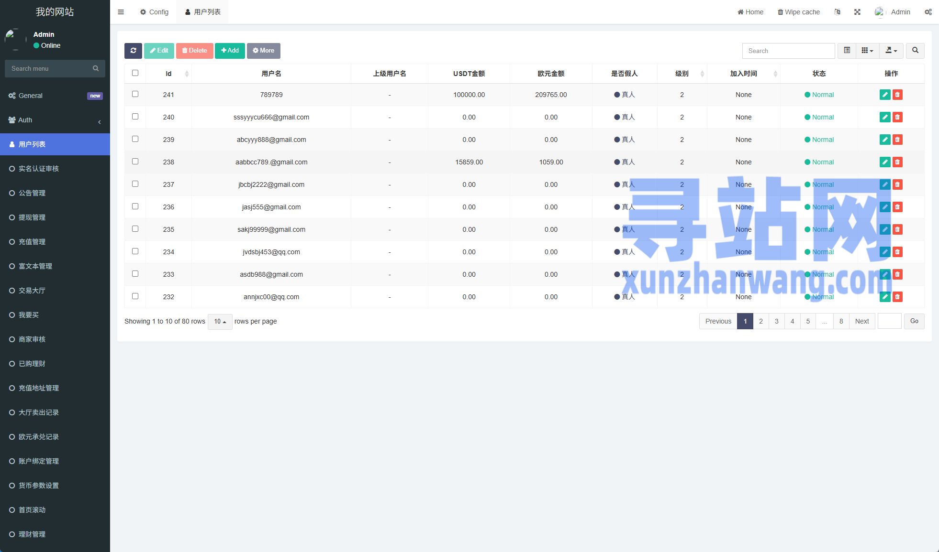The height and width of the screenshot is (552, 939).
Task: Delete row 240 with trash icon
Action: point(897,117)
